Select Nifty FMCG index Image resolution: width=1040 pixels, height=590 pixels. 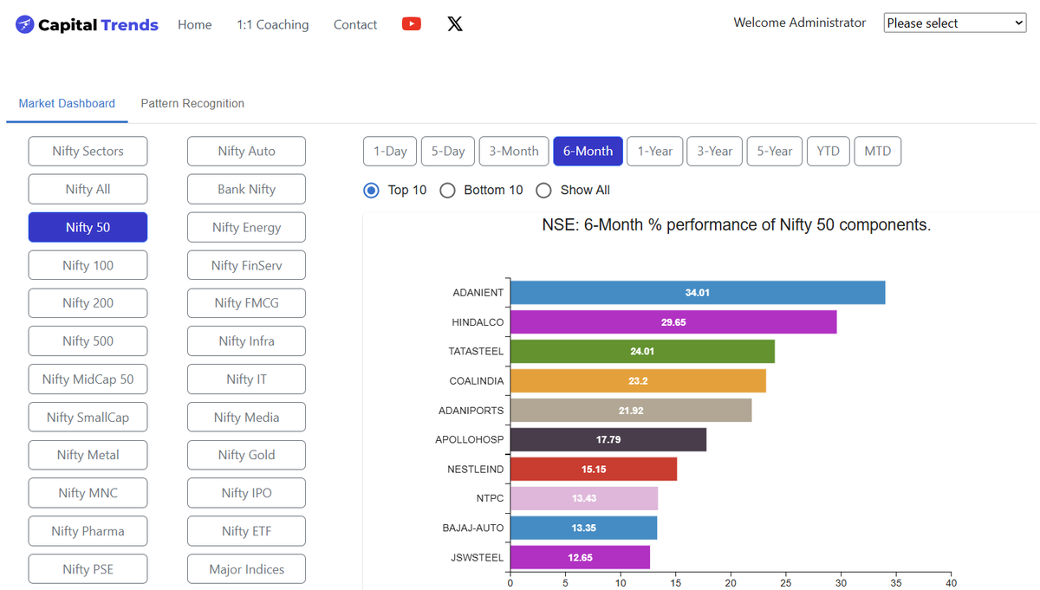pos(246,303)
